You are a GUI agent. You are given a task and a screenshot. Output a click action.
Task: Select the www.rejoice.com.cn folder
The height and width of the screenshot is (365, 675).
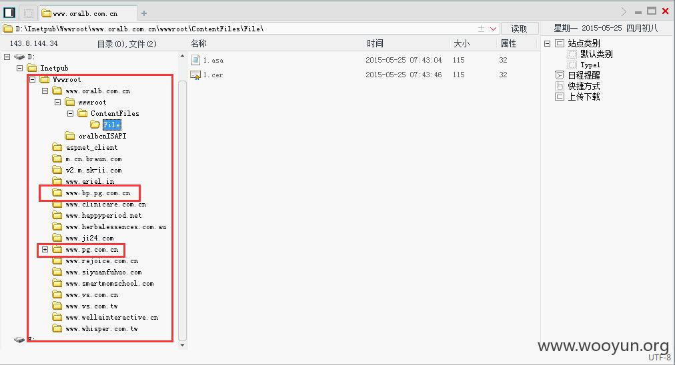pos(101,261)
